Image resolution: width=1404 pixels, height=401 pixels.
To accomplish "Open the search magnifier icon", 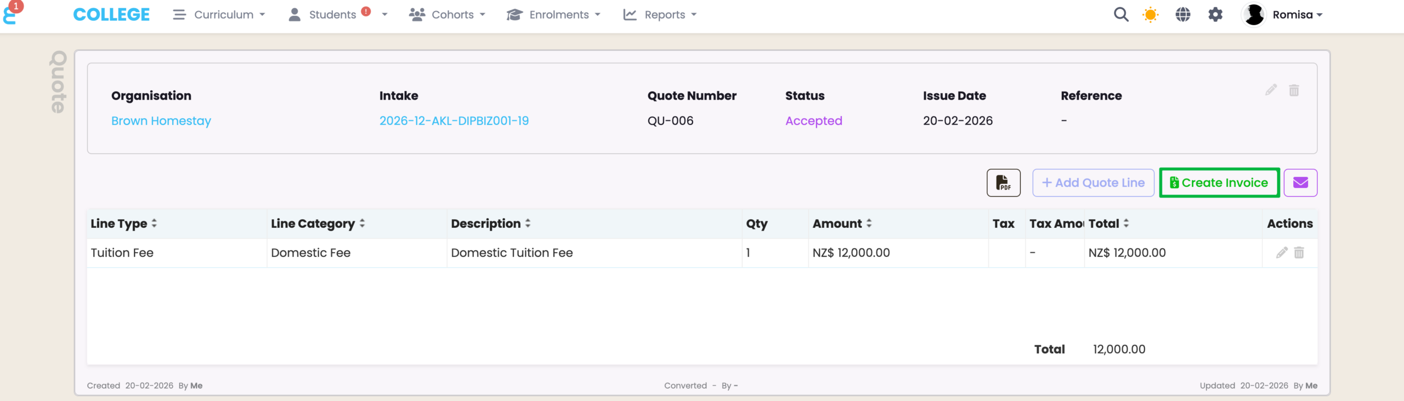I will pos(1121,15).
